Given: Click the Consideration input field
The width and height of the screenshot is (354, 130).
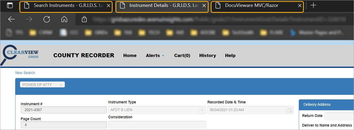Looking at the screenshot, I should point(157,125).
